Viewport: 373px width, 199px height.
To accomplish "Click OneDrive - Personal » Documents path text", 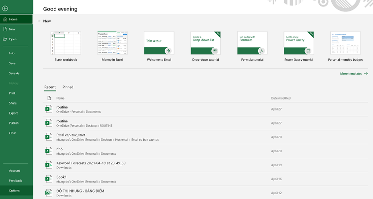I will [79, 111].
